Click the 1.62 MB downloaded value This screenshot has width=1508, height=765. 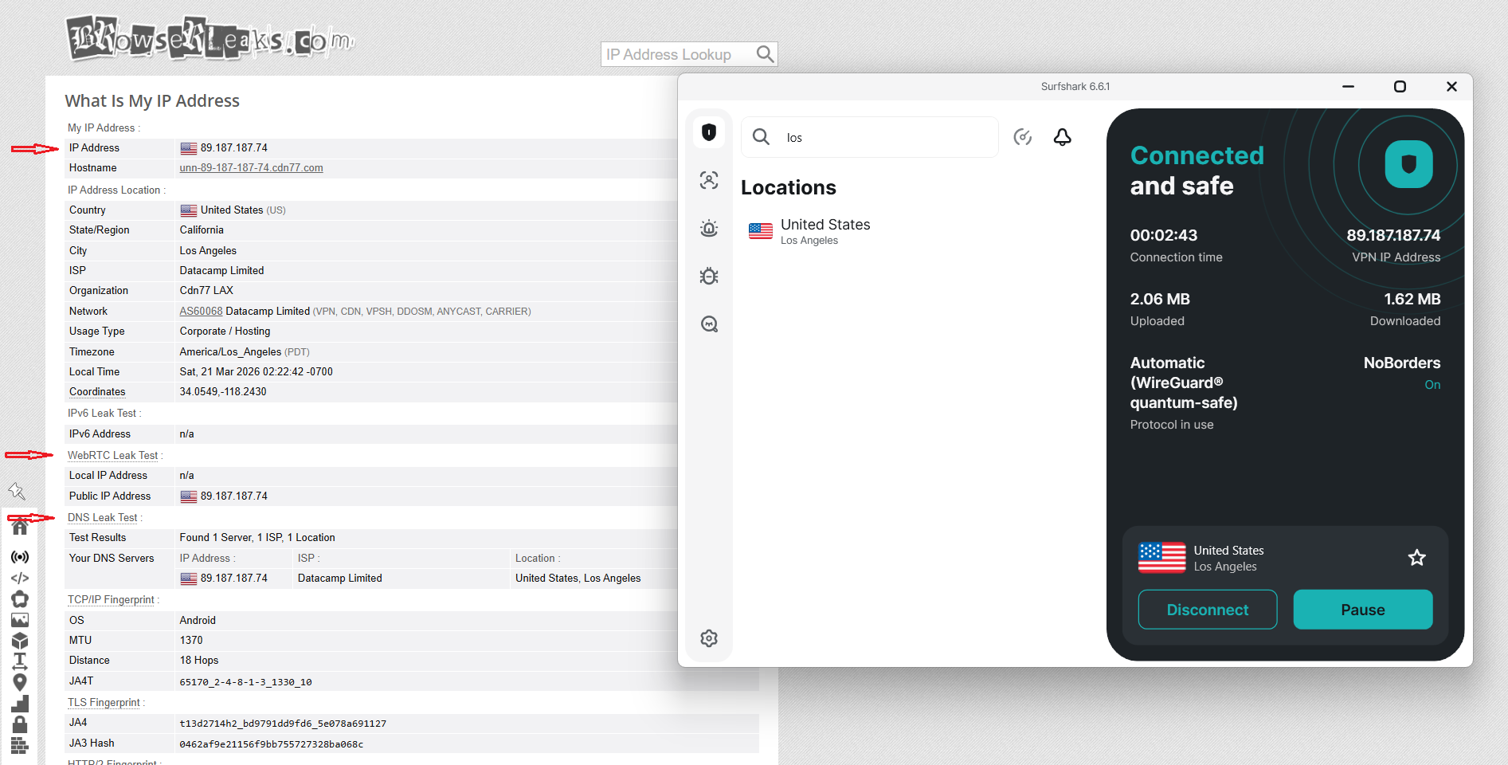click(1412, 299)
